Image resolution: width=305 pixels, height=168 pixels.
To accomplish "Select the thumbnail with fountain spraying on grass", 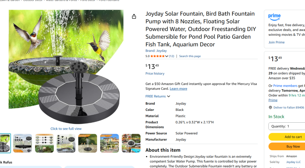I will tap(87, 143).
